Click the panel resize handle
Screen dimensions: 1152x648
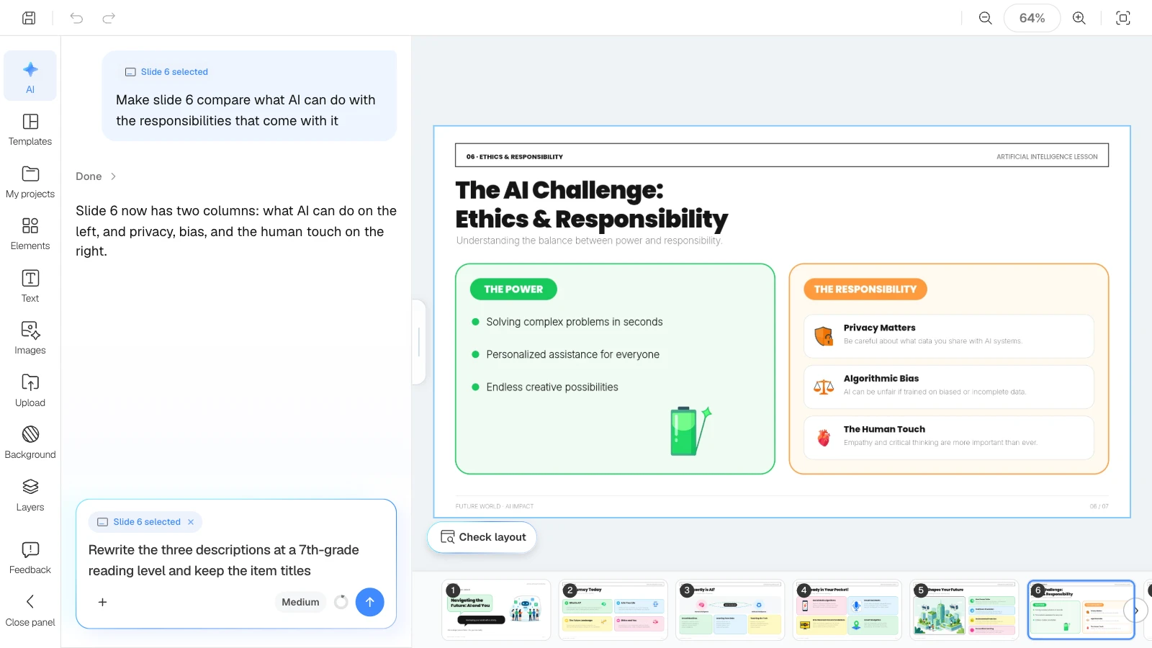419,342
